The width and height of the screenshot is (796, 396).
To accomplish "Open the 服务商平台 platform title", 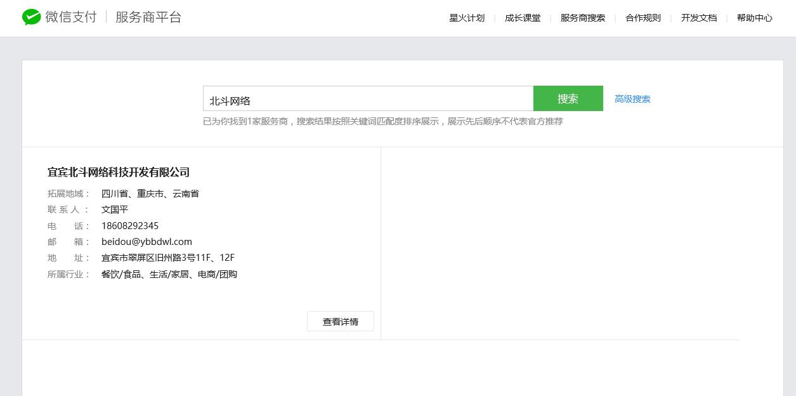I will coord(148,18).
